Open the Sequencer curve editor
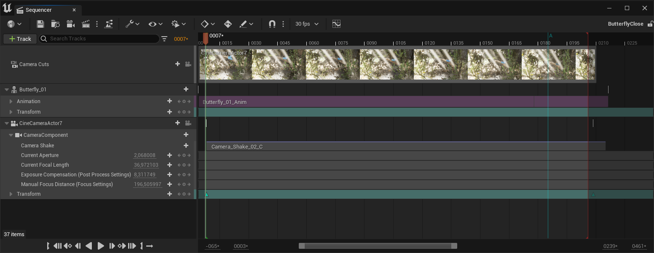Viewport: 654px width, 253px height. tap(336, 24)
